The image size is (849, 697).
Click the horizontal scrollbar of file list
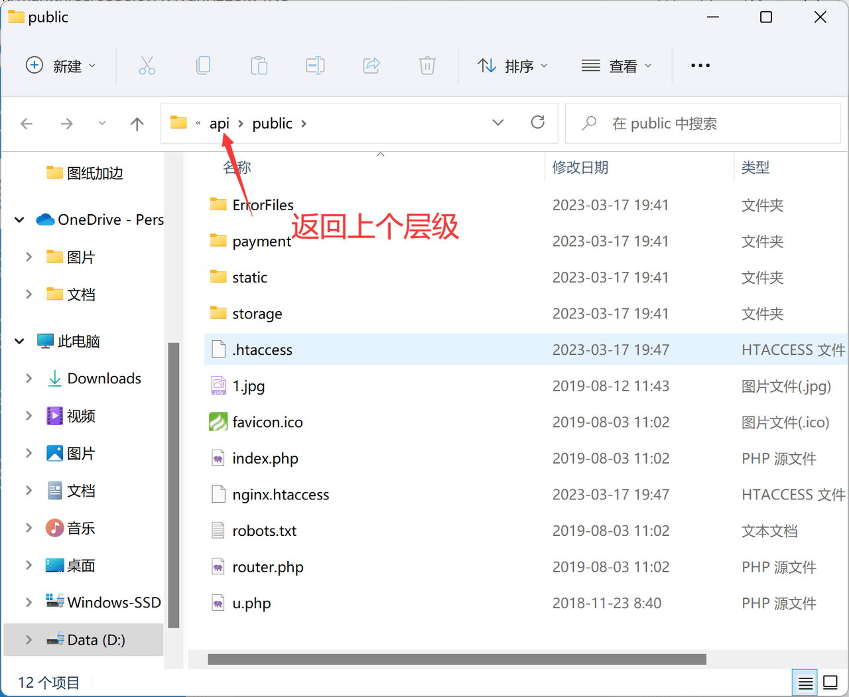tap(457, 659)
